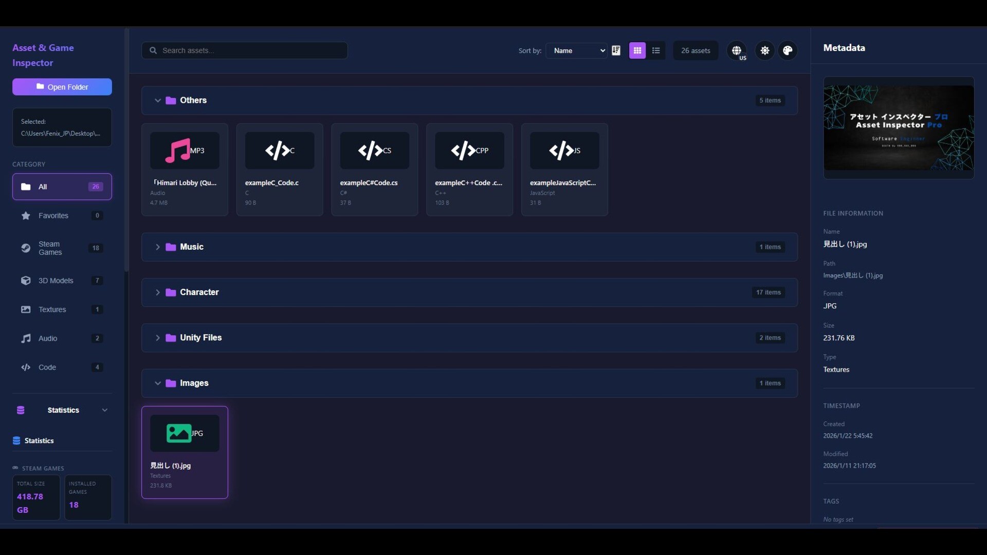This screenshot has height=555, width=987.
Task: Open the theme palette icon
Action: 788,50
